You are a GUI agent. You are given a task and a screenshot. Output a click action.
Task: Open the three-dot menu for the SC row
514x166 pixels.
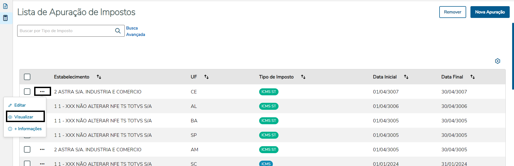click(42, 164)
